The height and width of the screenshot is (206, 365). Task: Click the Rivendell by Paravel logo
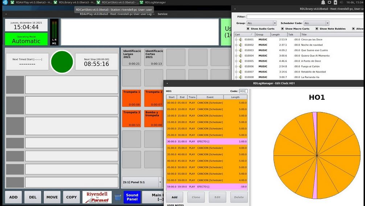point(97,197)
